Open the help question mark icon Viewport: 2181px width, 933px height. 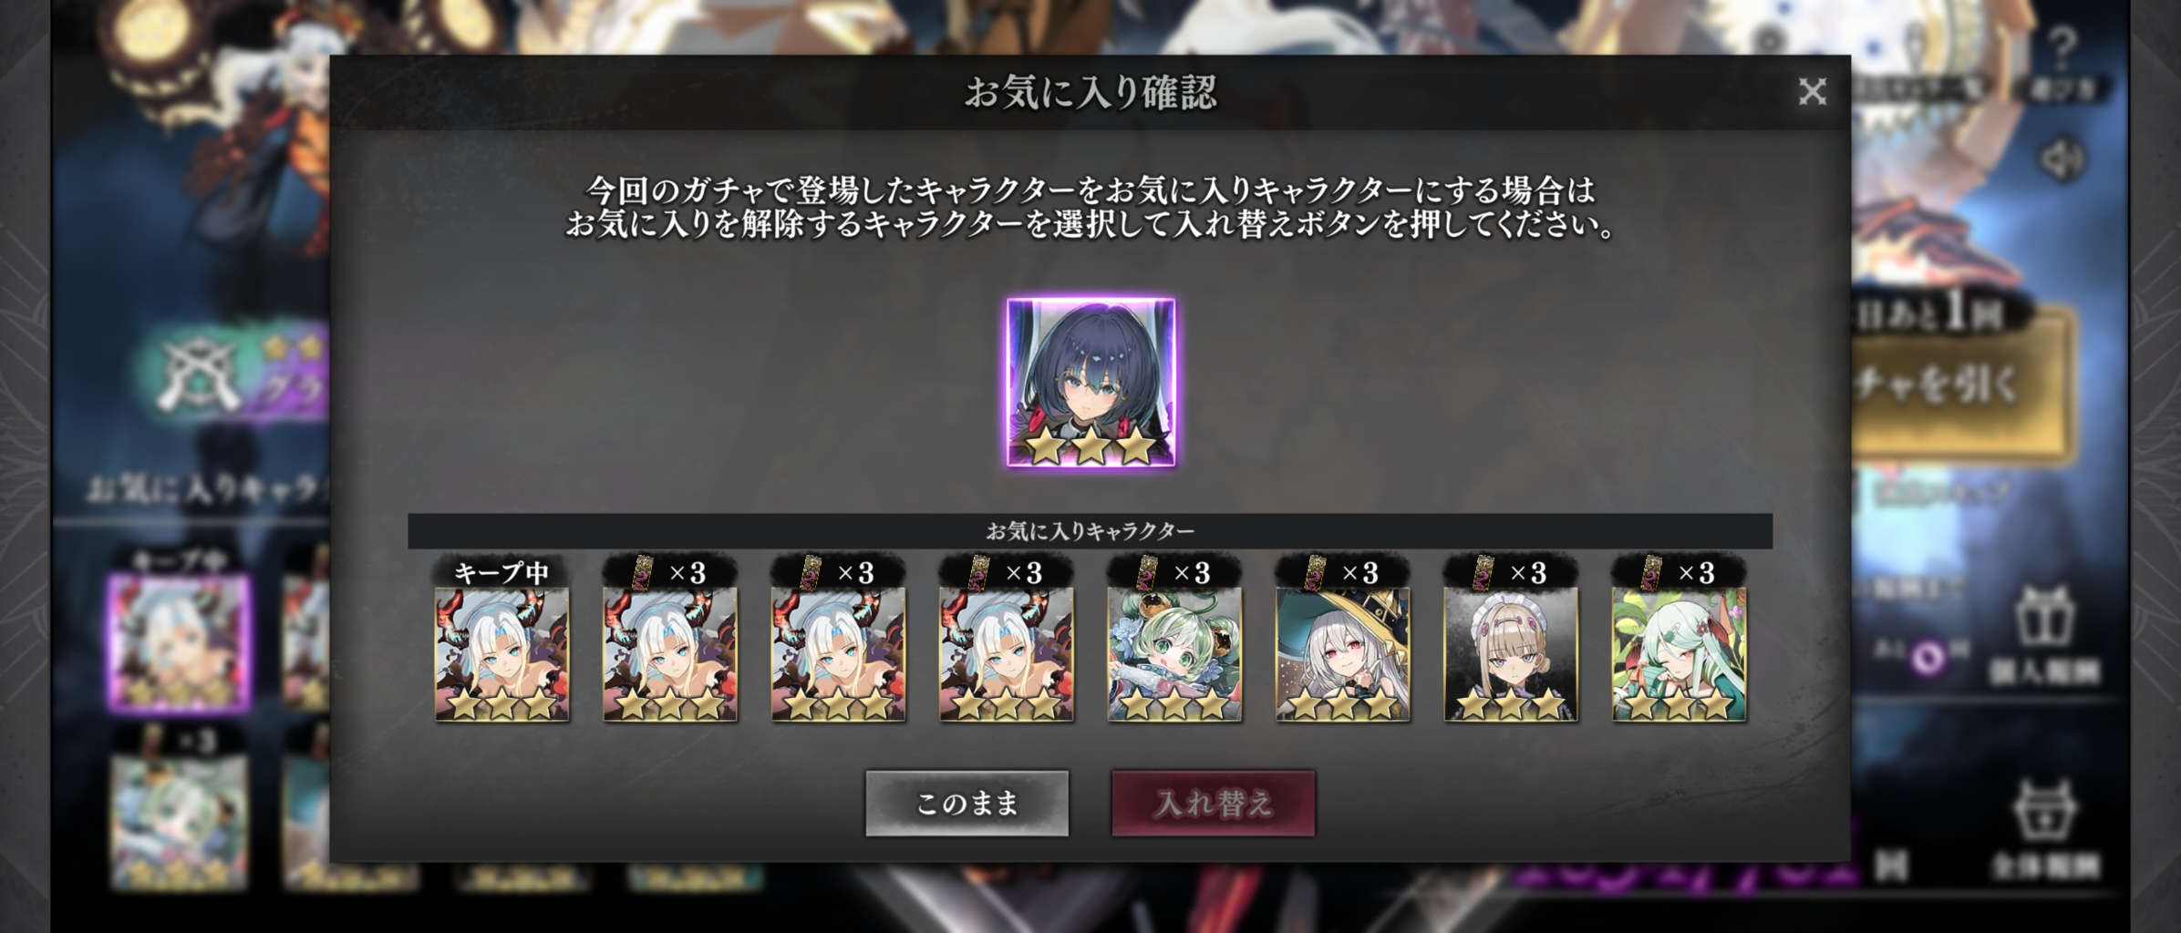(x=2062, y=46)
